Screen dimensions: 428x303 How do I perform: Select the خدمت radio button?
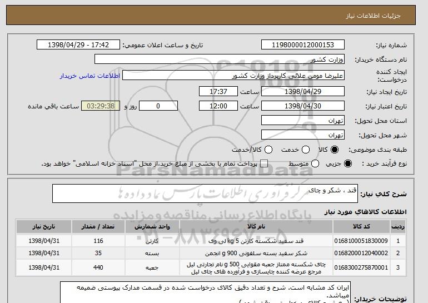[306, 150]
